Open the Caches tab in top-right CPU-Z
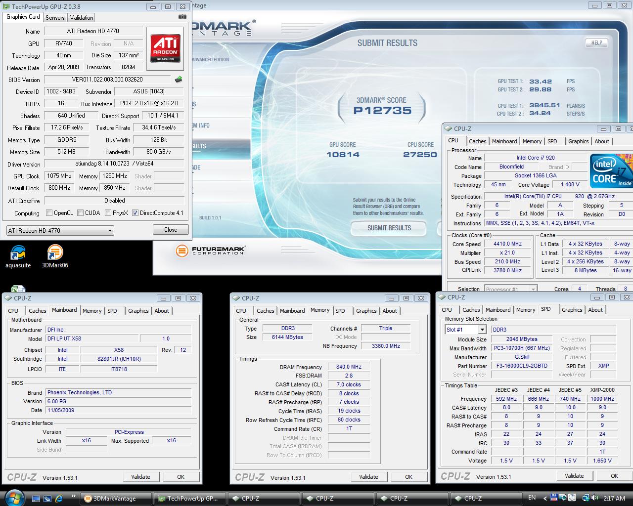Viewport: 633px width, 506px height. click(x=477, y=141)
